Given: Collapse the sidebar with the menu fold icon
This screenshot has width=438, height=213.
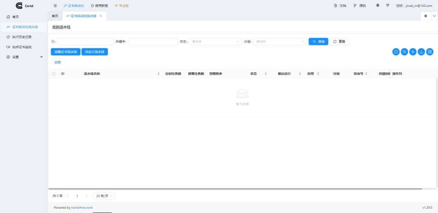Looking at the screenshot, I should pyautogui.click(x=55, y=6).
